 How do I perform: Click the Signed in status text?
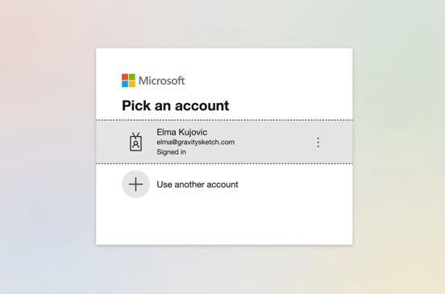coord(171,152)
